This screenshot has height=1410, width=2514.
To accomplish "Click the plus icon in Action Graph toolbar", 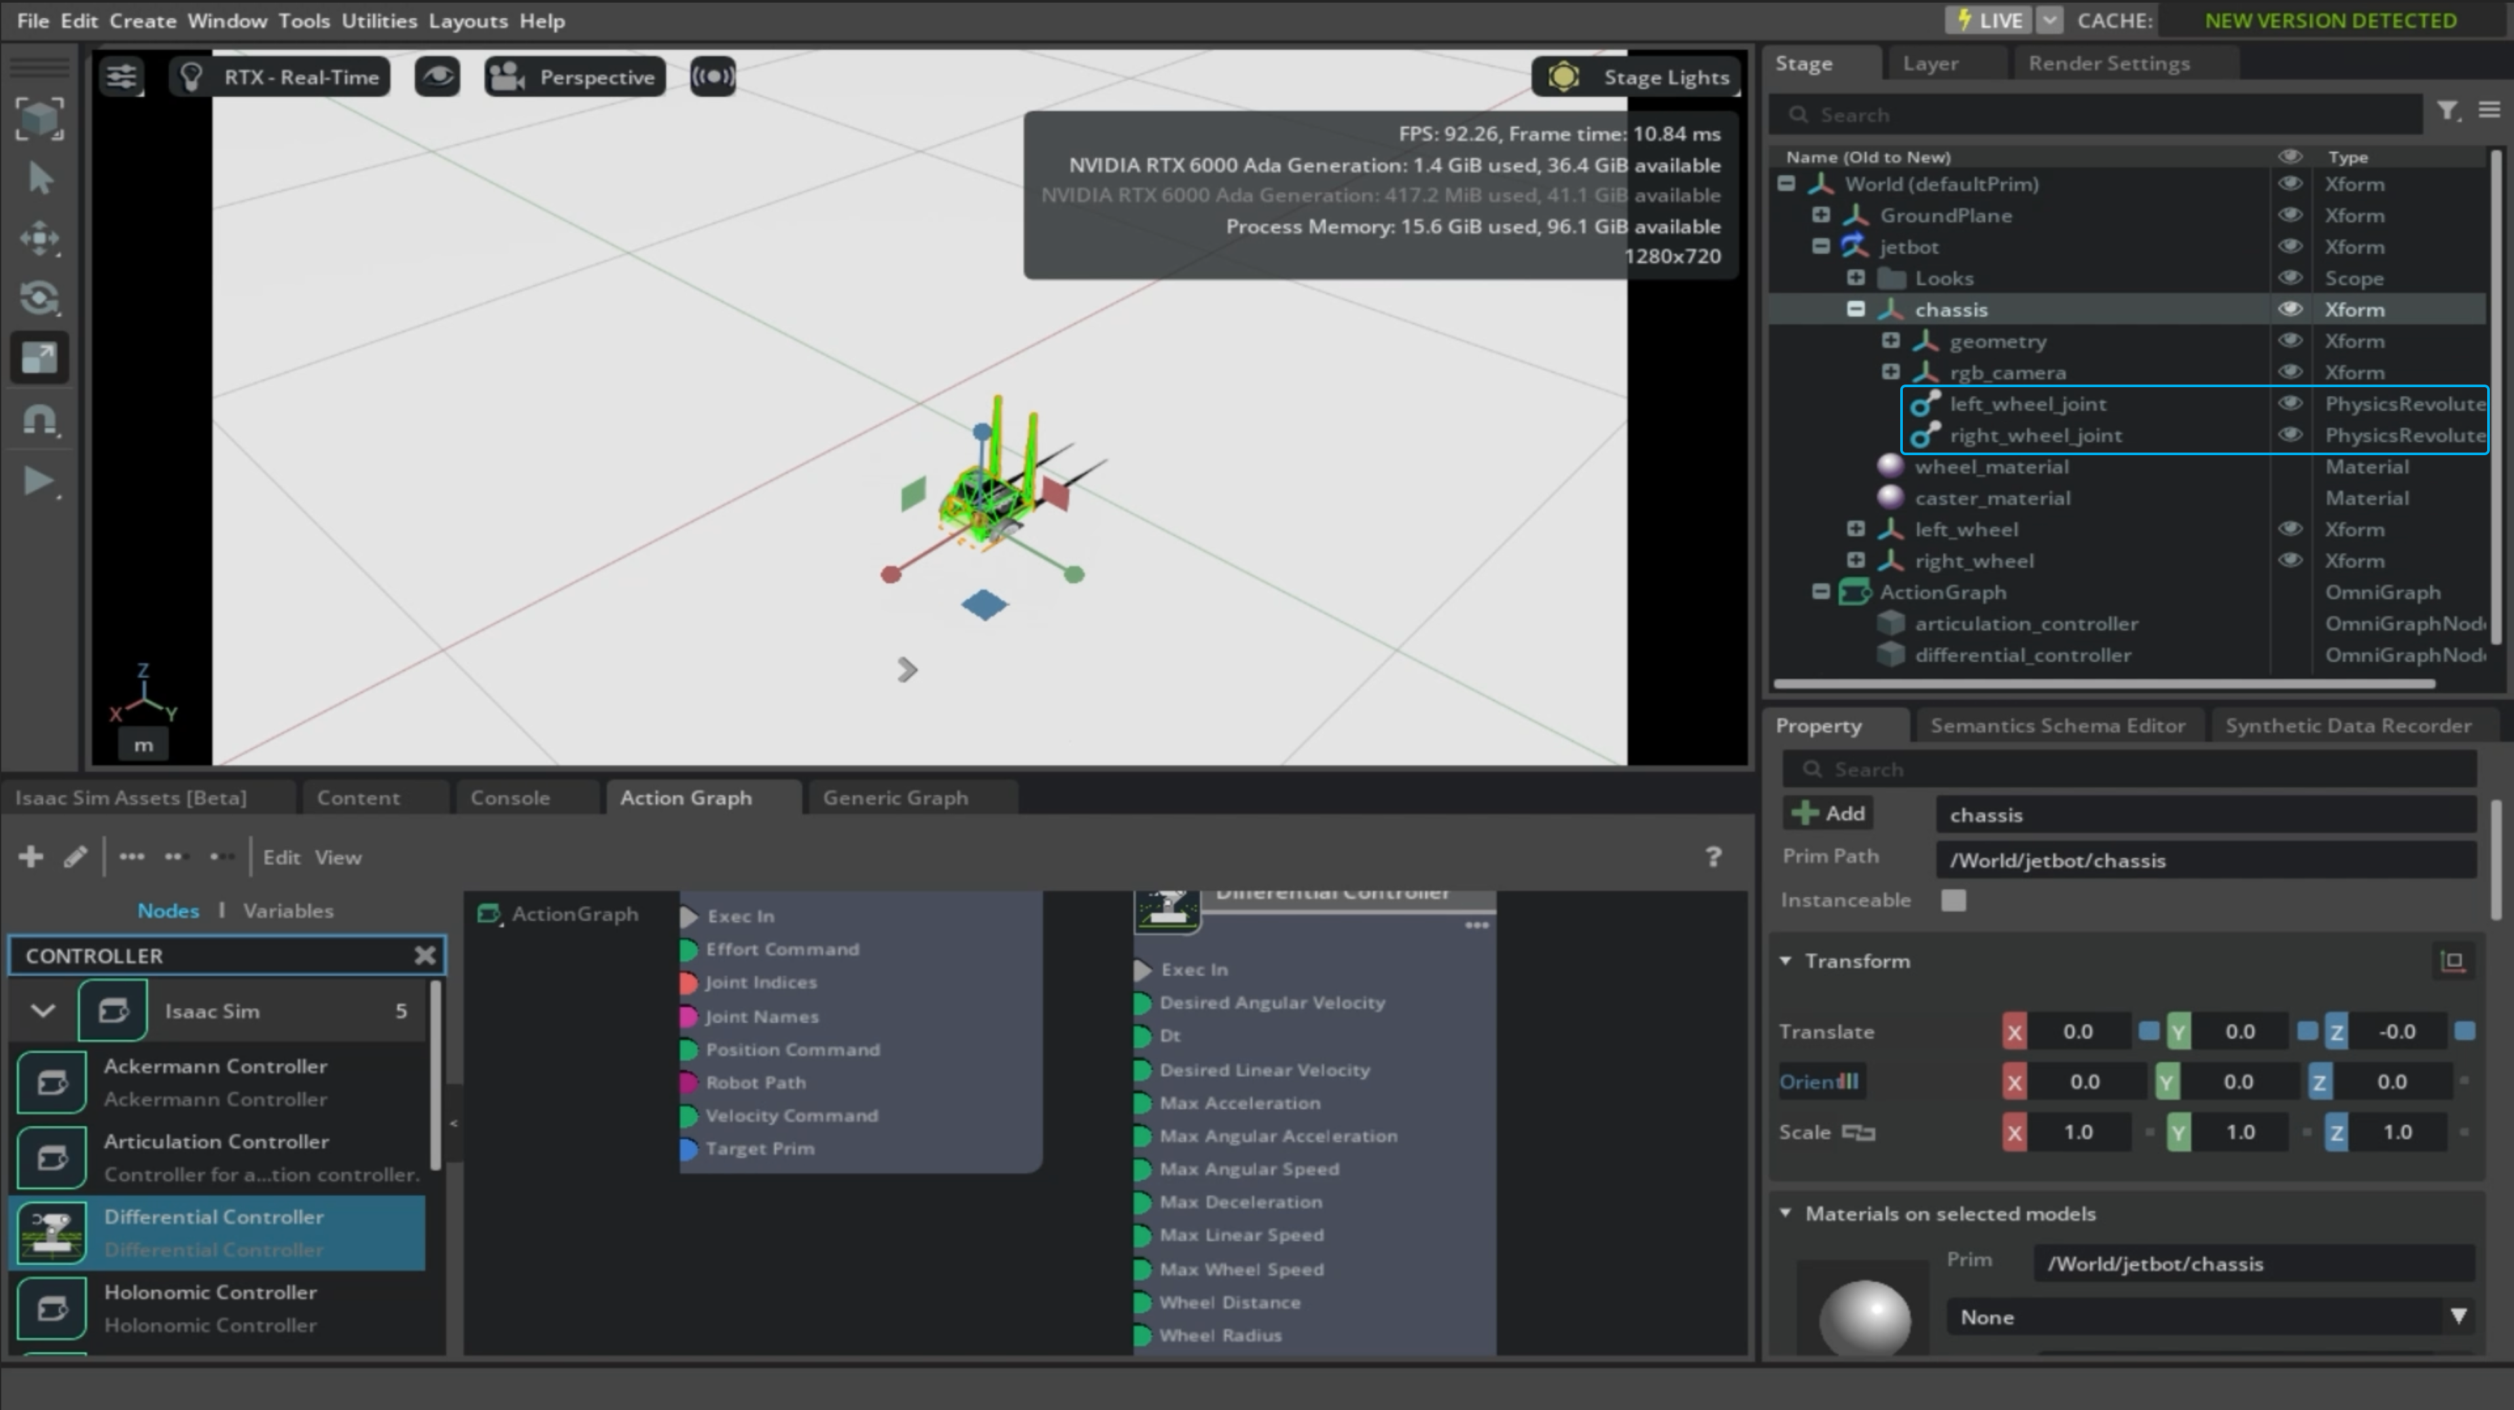I will click(x=30, y=856).
